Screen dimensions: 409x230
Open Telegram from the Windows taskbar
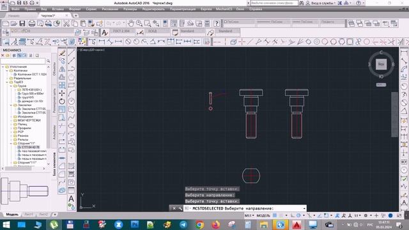[x=183, y=224]
